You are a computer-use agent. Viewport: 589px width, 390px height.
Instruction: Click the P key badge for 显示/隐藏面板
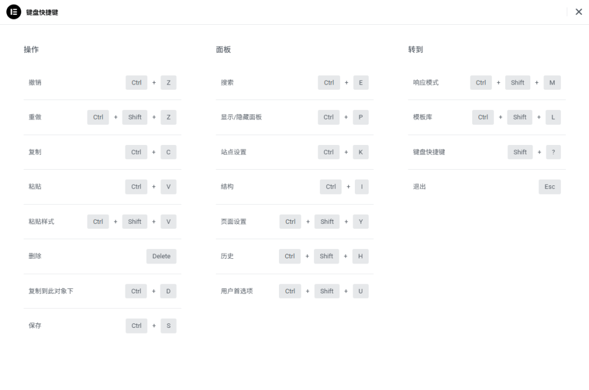(x=361, y=117)
